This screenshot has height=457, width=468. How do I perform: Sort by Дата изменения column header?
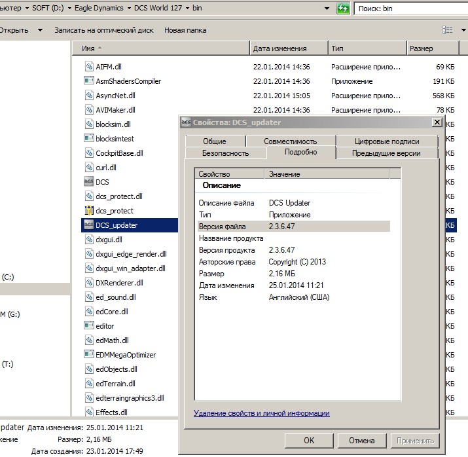point(289,48)
